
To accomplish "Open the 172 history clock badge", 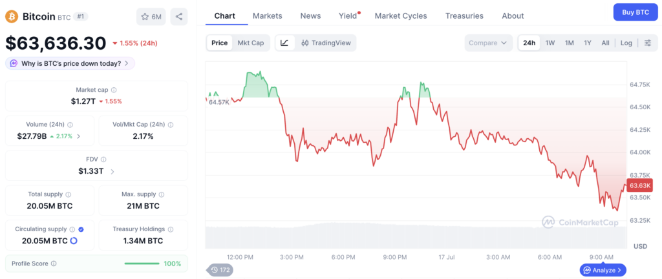I will pos(220,270).
